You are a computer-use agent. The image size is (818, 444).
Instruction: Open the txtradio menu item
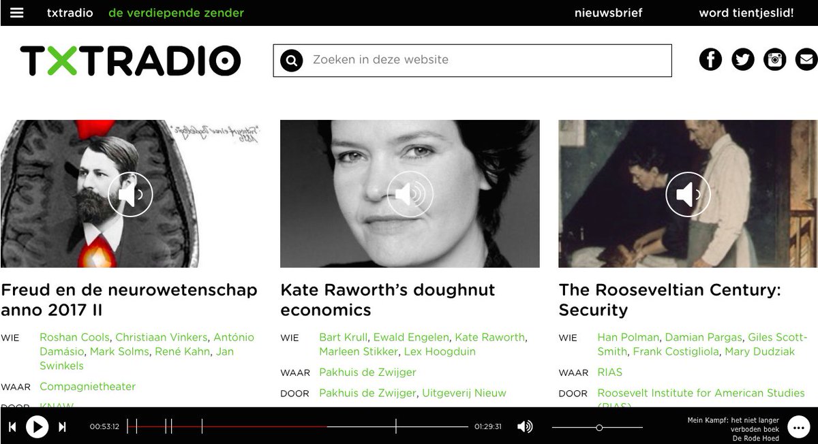(70, 13)
